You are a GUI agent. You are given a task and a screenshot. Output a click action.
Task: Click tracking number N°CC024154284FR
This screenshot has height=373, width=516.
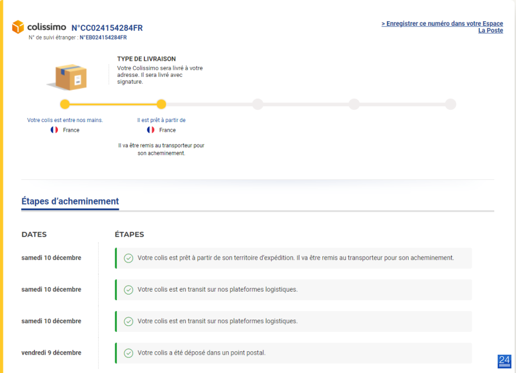point(107,28)
